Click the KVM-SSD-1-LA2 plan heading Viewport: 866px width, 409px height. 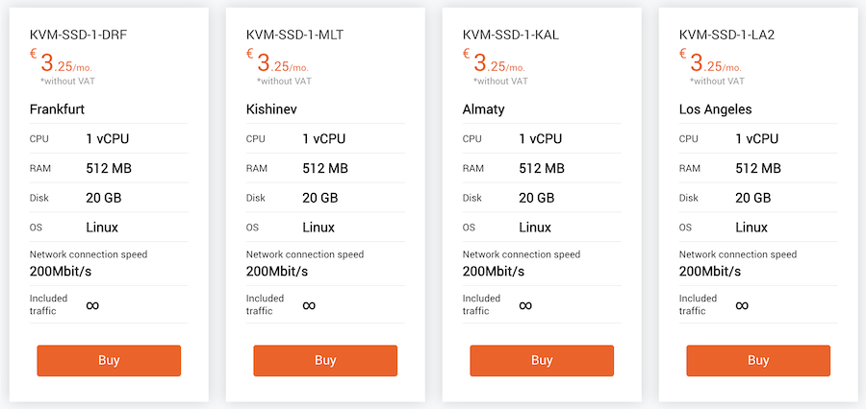pos(727,36)
